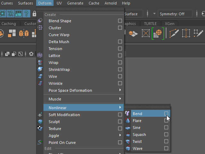
Task: Open Bend options box
Action: click(x=166, y=113)
